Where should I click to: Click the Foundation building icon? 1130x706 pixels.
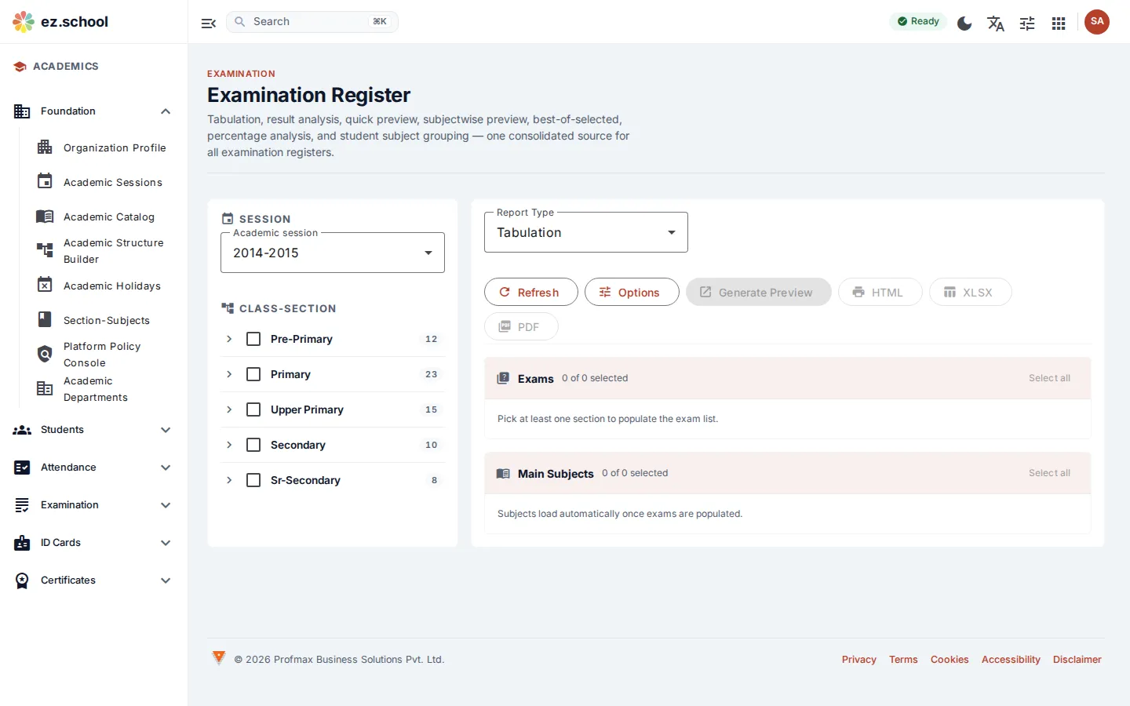(22, 111)
